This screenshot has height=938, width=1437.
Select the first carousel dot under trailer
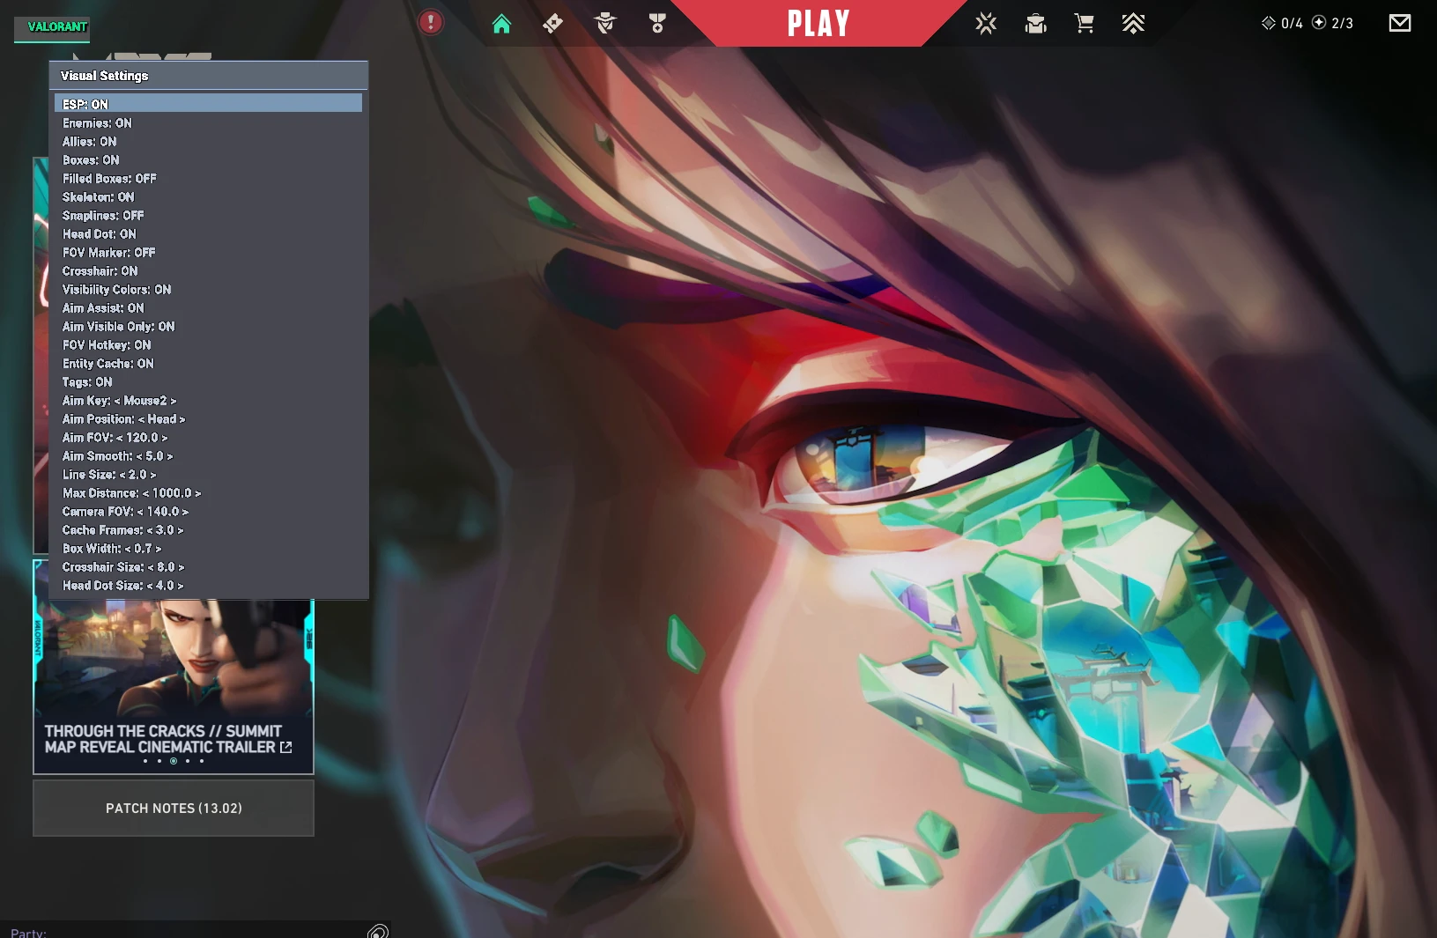pyautogui.click(x=145, y=761)
